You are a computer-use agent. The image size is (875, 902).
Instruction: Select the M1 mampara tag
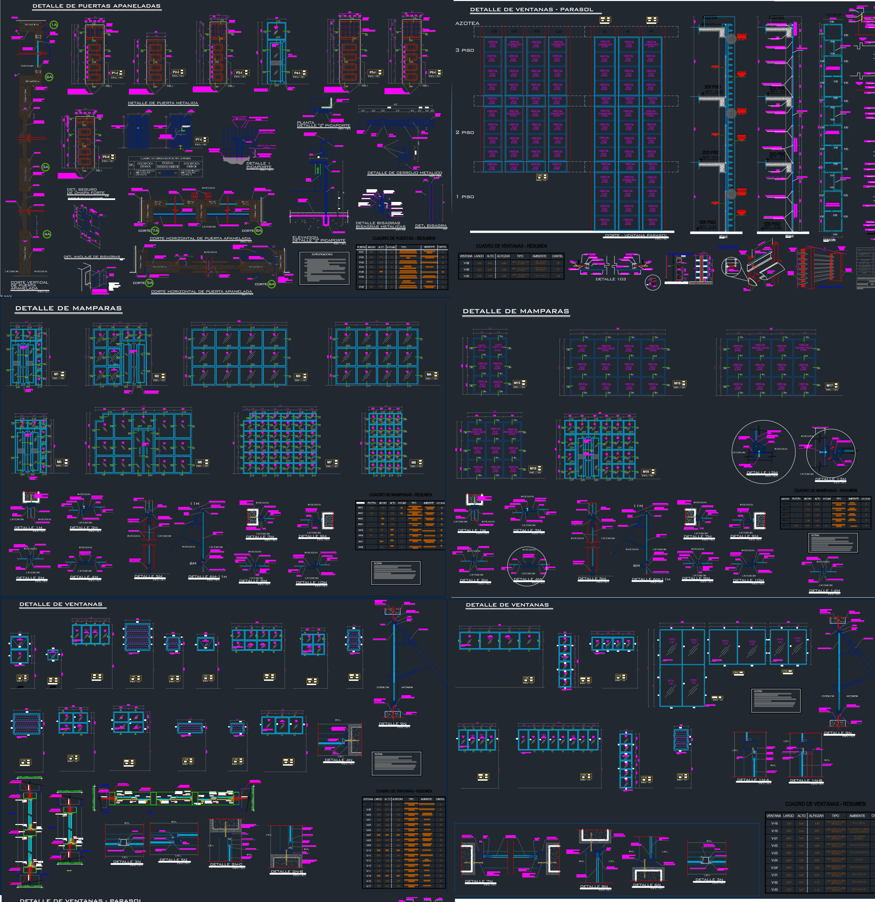(x=58, y=374)
